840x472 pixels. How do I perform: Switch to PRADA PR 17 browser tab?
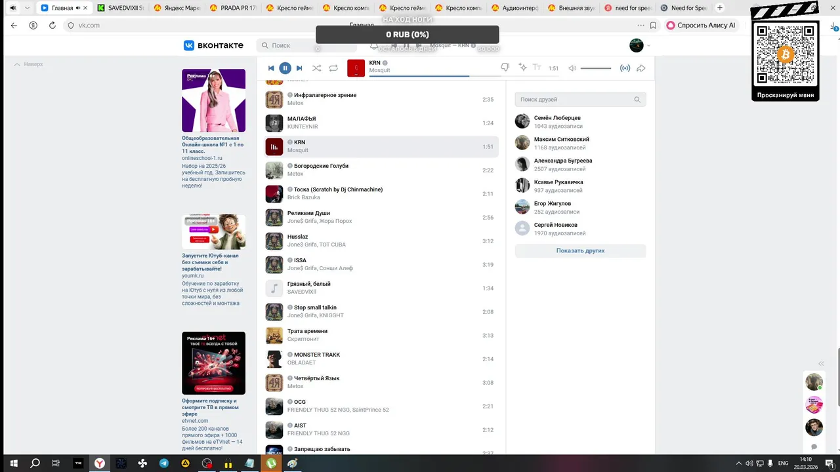(x=234, y=8)
